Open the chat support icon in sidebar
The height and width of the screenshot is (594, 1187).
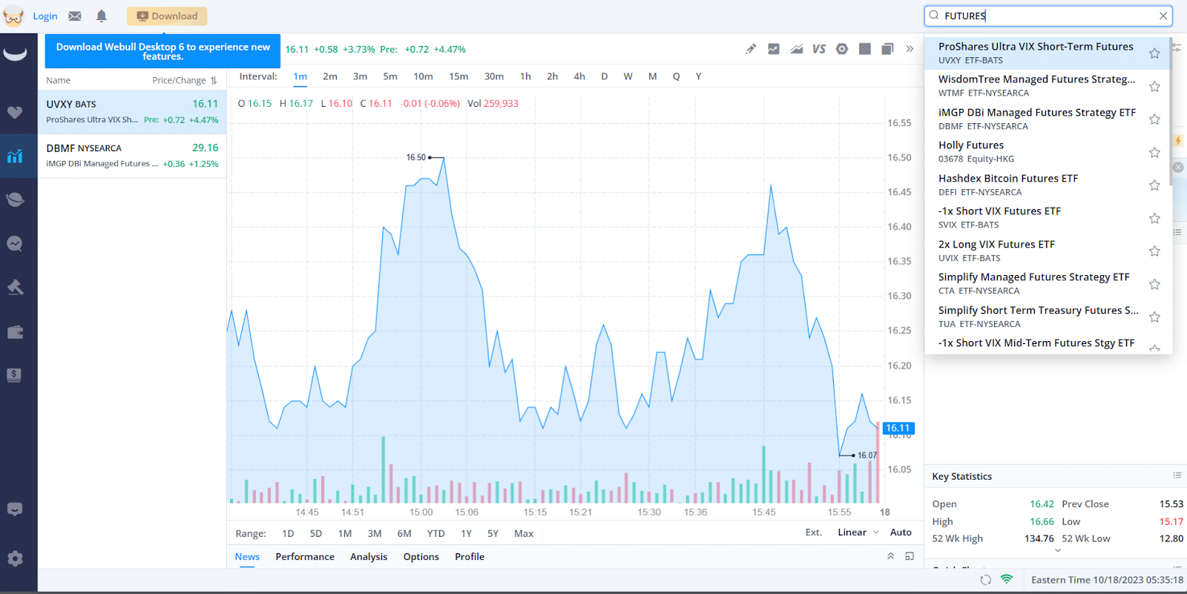point(15,509)
